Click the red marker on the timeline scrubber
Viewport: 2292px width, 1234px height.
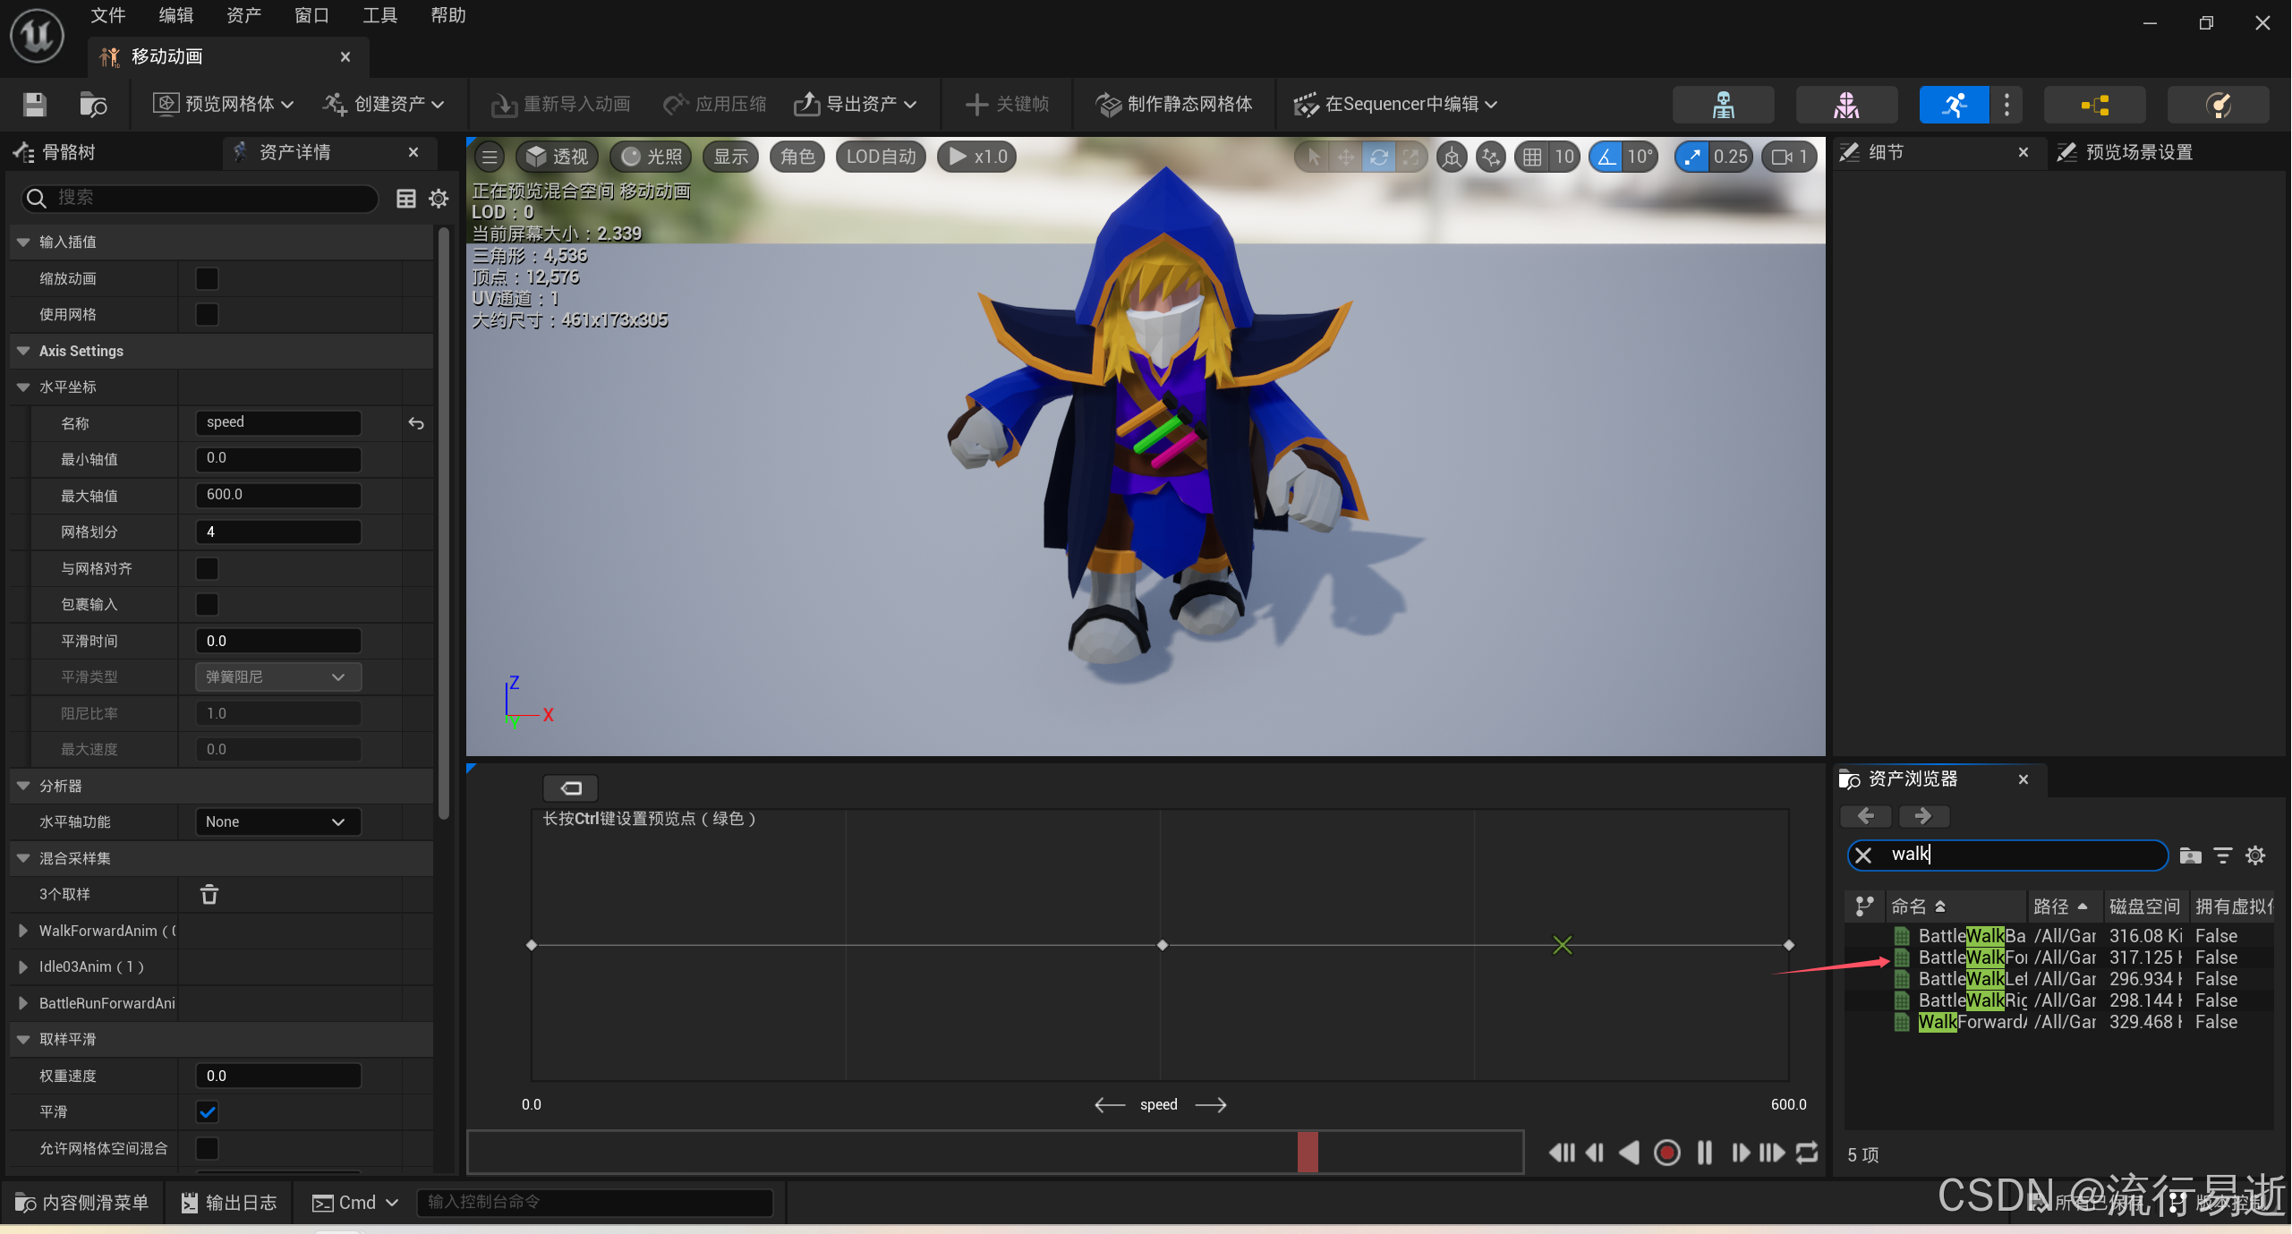(1308, 1152)
